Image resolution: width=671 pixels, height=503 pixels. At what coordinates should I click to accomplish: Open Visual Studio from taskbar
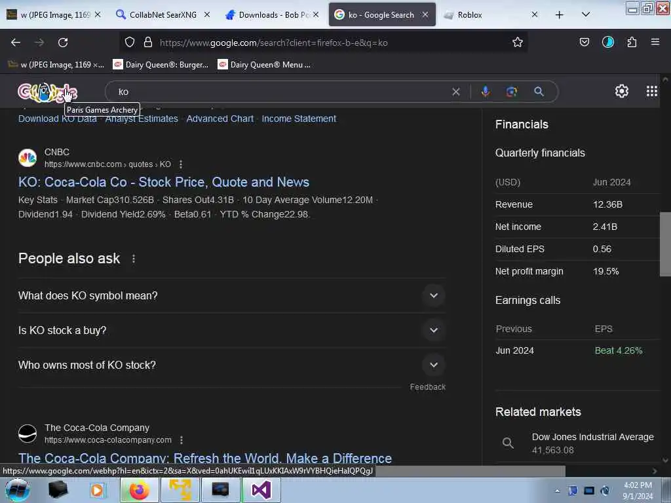point(261,490)
